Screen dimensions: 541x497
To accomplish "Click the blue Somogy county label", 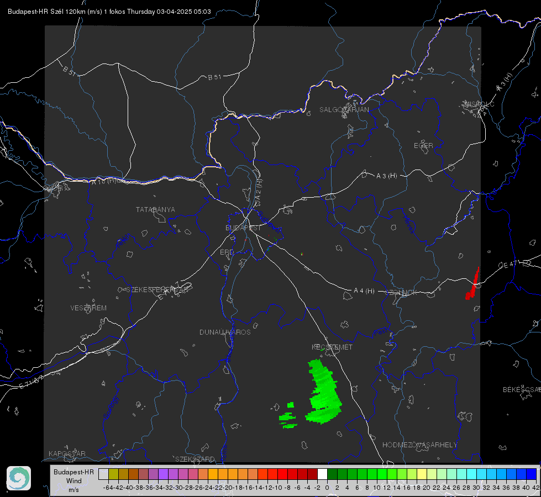I will (x=111, y=408).
